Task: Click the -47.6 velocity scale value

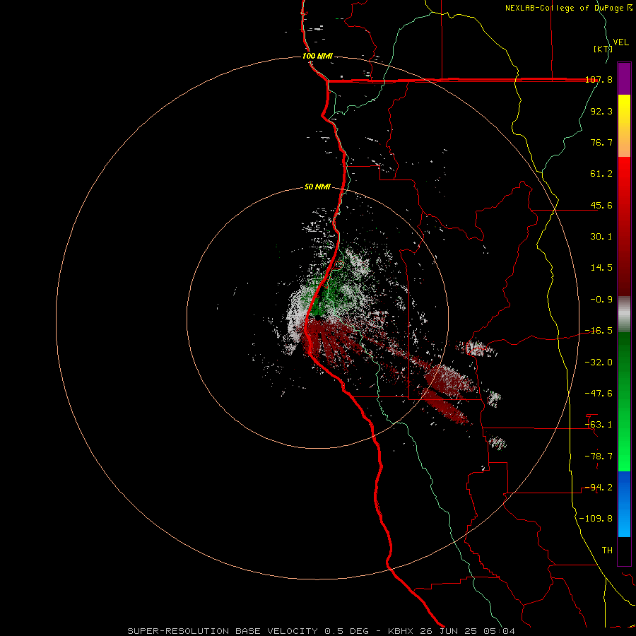Action: point(599,394)
